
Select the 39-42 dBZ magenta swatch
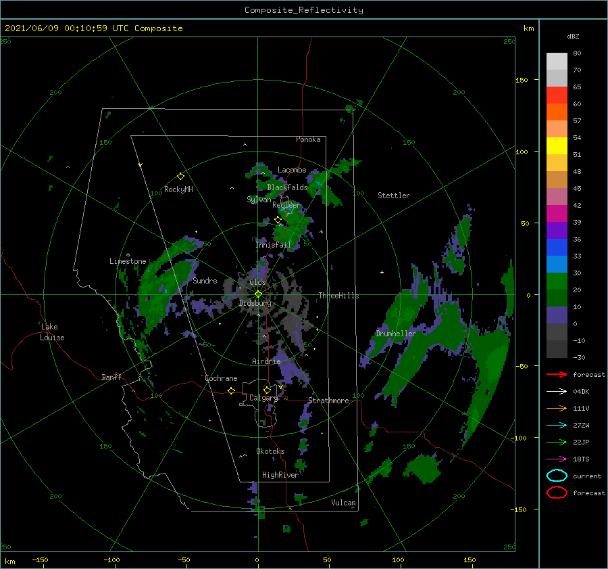pyautogui.click(x=557, y=214)
